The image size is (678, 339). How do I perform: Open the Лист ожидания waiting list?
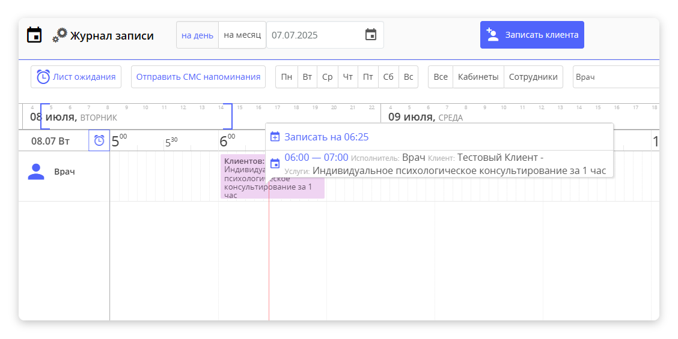click(x=76, y=77)
